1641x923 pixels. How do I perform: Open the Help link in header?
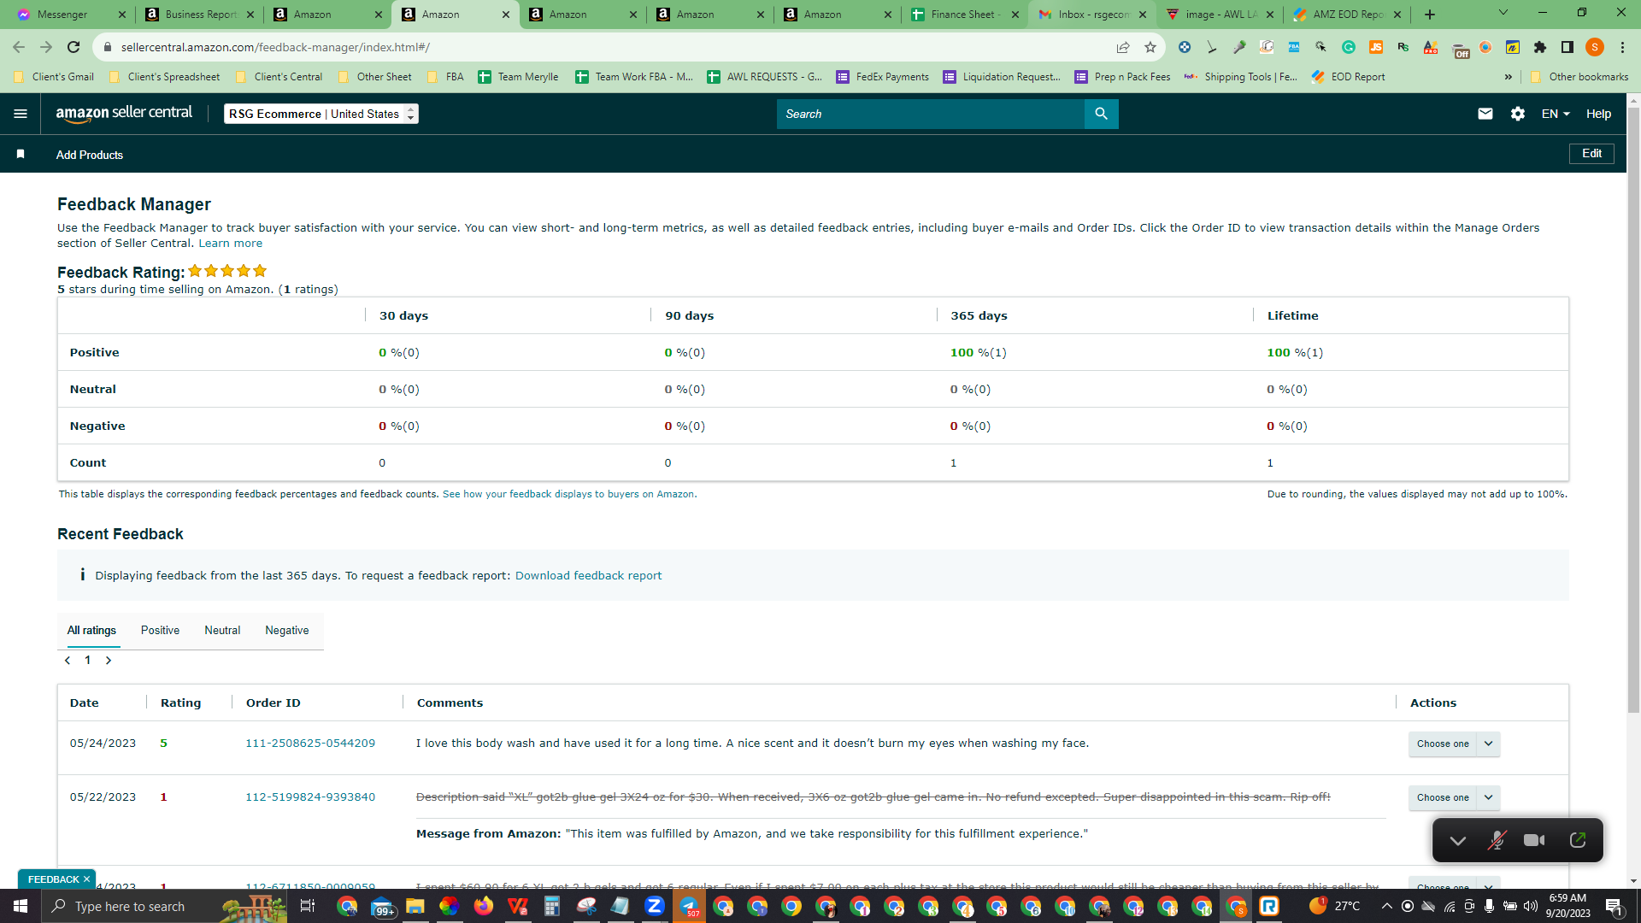pos(1598,114)
